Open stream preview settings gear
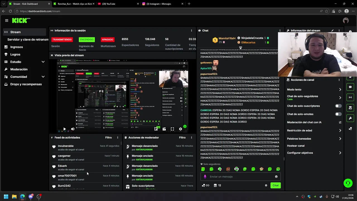 (180, 129)
